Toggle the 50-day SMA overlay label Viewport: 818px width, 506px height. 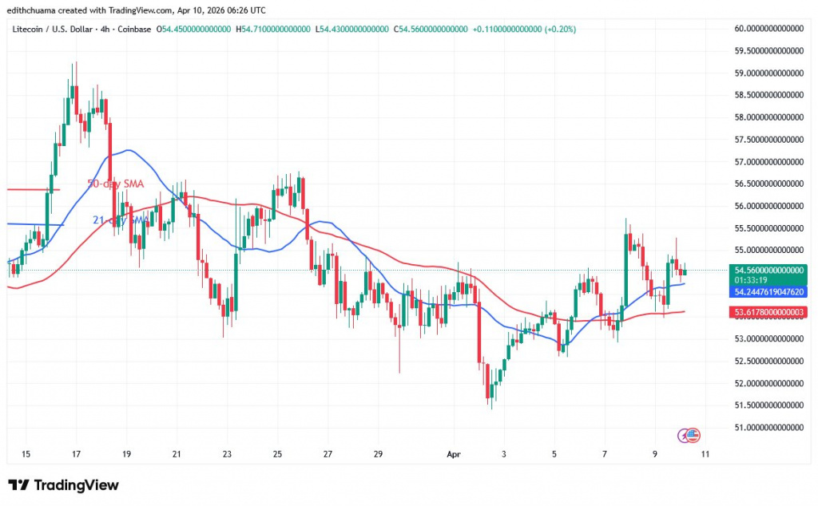point(115,183)
